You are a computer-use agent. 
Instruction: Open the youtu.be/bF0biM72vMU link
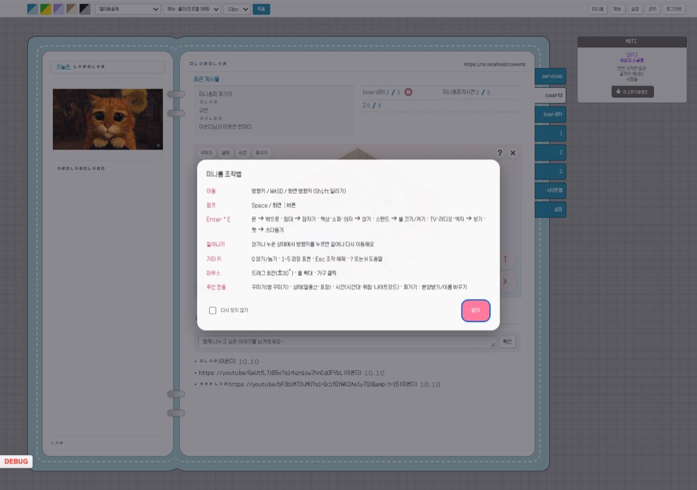tap(314, 385)
